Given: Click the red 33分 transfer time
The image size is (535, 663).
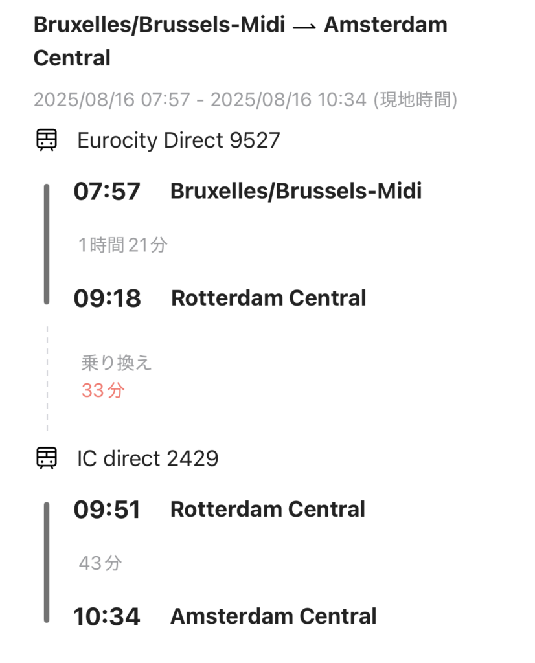Looking at the screenshot, I should click(102, 390).
